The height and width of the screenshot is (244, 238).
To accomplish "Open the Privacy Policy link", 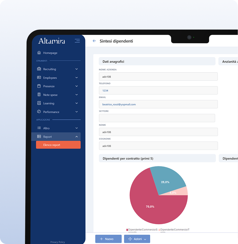I will (57, 242).
